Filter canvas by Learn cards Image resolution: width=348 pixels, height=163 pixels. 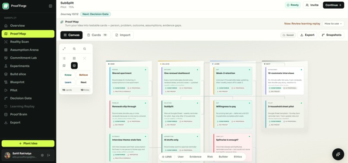(68, 82)
